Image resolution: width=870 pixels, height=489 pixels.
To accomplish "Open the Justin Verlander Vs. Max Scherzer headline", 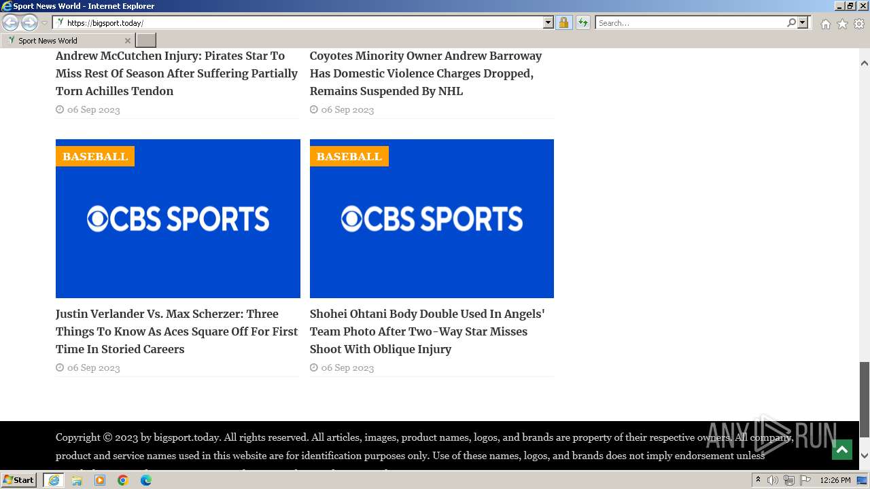I will (x=177, y=331).
